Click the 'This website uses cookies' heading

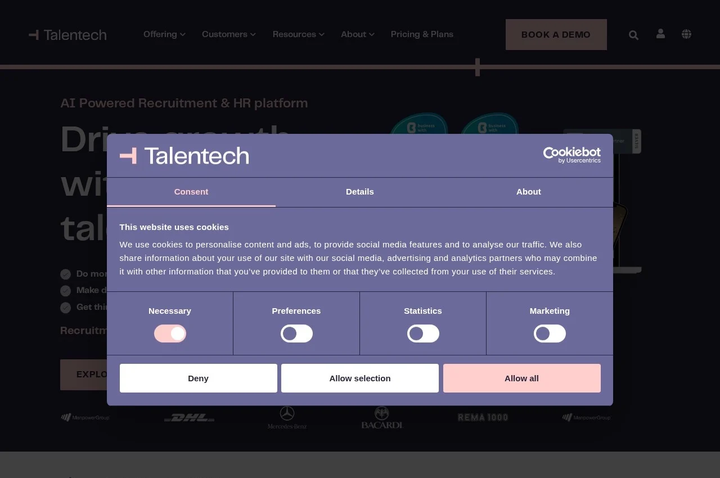(174, 227)
